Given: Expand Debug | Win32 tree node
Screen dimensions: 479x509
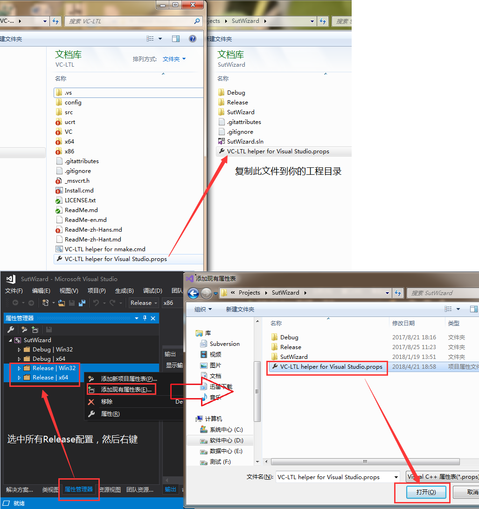Looking at the screenshot, I should pyautogui.click(x=19, y=350).
